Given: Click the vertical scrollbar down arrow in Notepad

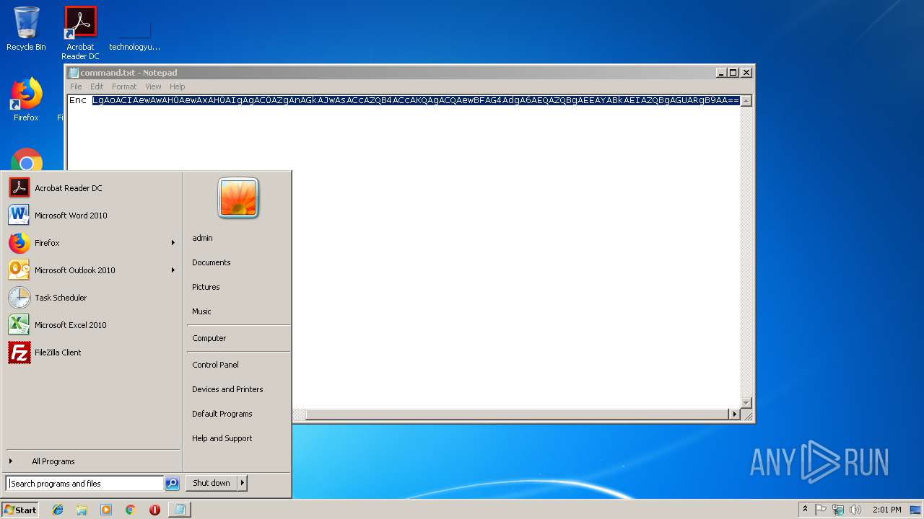Looking at the screenshot, I should coord(746,402).
